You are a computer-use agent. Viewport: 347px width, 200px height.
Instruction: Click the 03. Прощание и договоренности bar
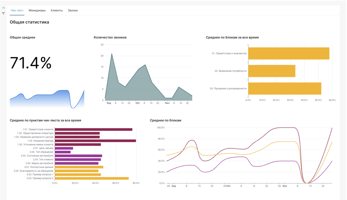284,88
